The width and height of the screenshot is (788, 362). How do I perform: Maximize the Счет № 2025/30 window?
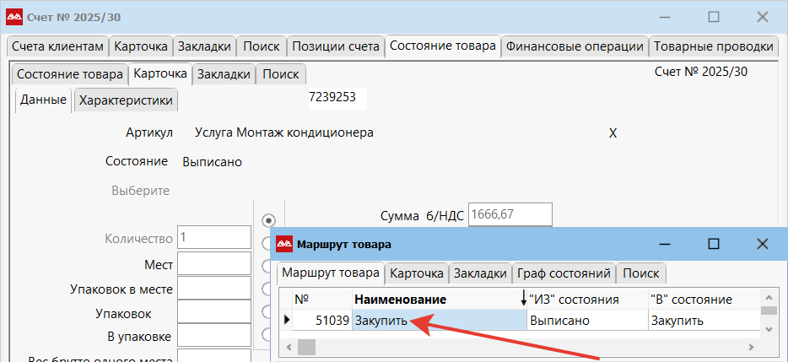tap(713, 17)
